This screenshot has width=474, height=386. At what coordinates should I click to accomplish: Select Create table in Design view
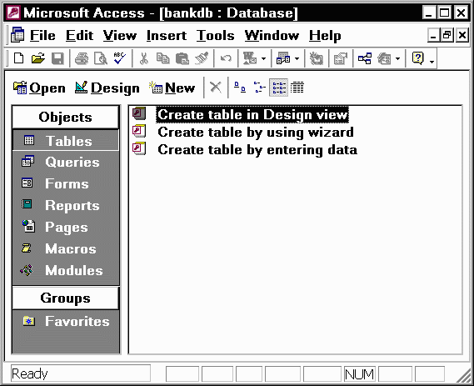pyautogui.click(x=252, y=115)
